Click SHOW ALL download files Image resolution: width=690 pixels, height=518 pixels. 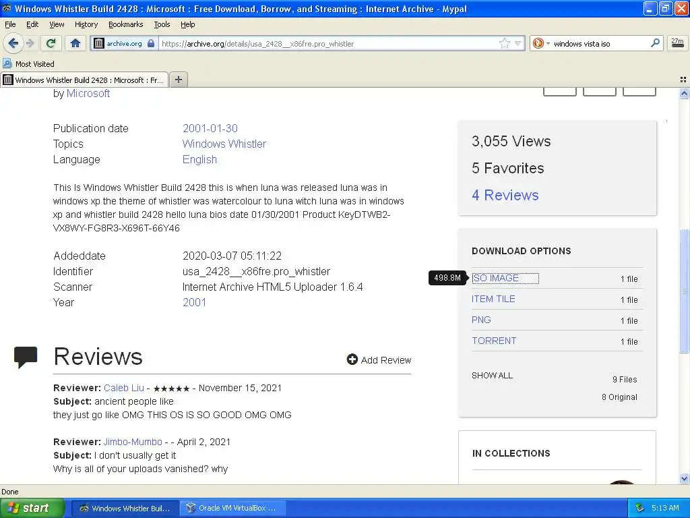492,375
